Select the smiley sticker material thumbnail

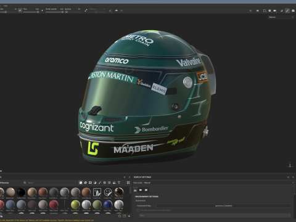[x=108, y=192]
